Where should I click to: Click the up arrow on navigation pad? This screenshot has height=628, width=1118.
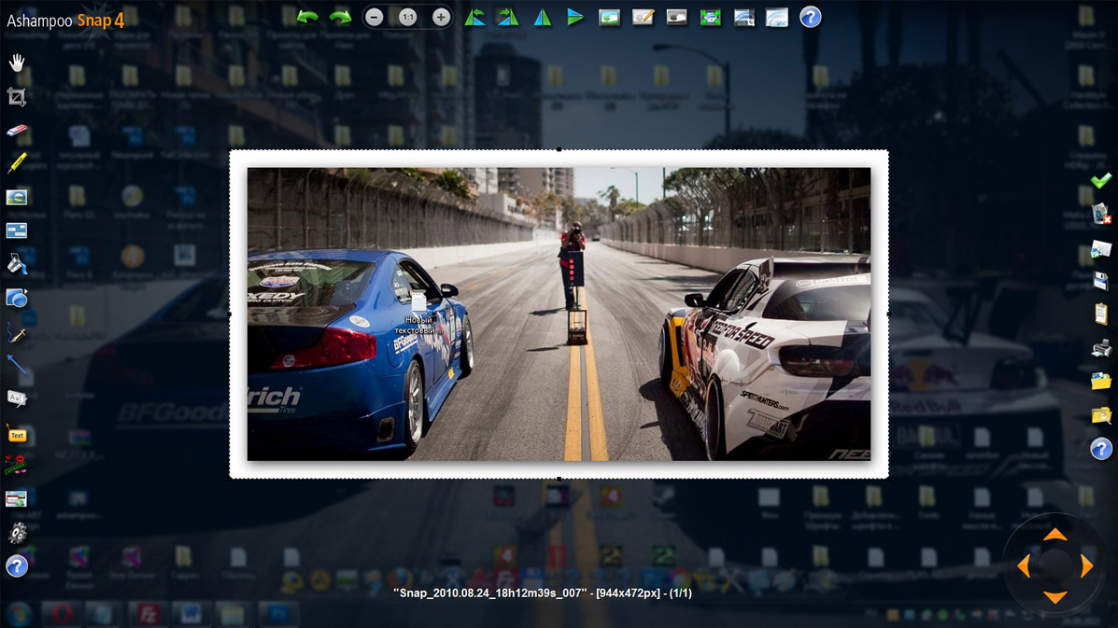coord(1055,535)
